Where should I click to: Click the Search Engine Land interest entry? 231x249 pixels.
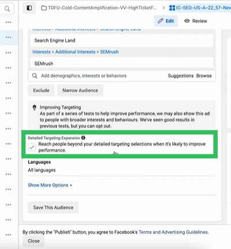tap(122, 40)
